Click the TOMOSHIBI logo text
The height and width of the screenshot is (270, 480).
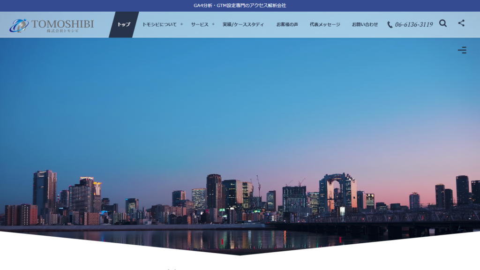62,23
